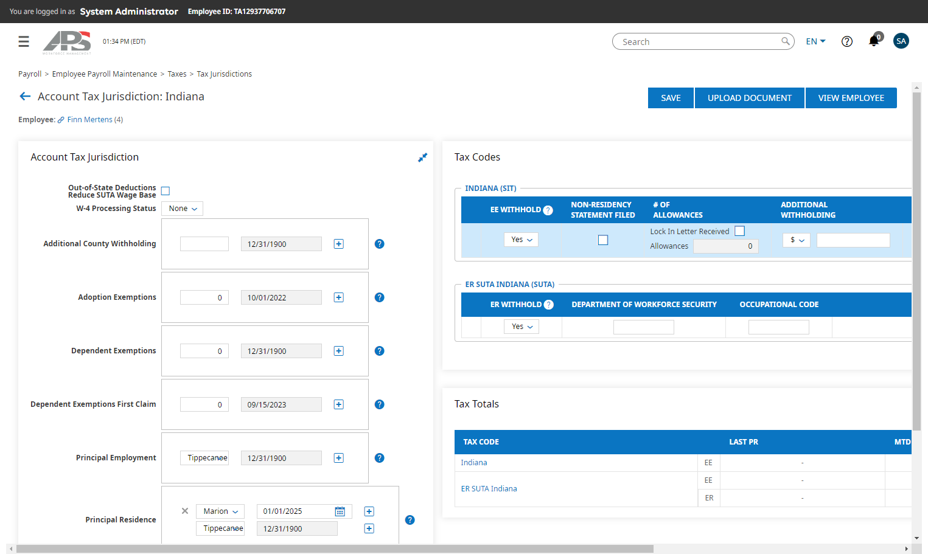Show help for Principal Residence
Image resolution: width=928 pixels, height=554 pixels.
[410, 520]
